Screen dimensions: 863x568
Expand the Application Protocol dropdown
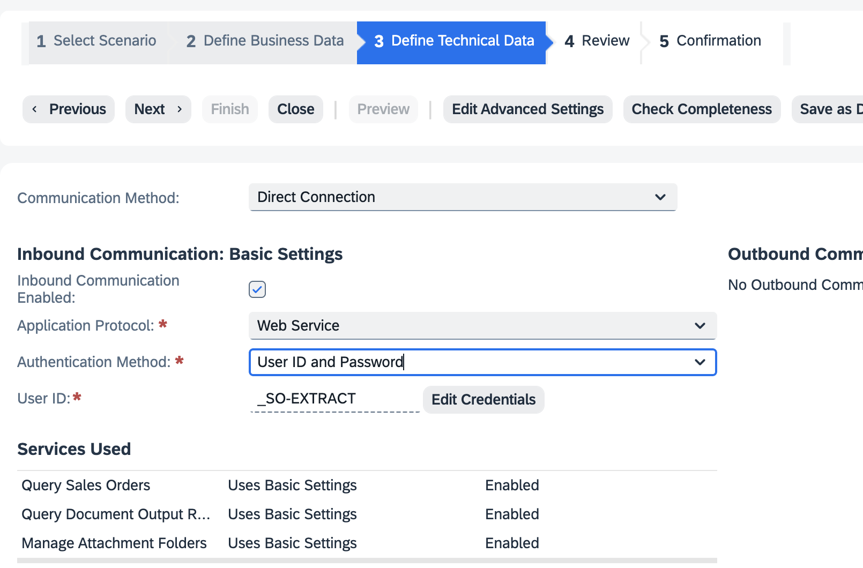click(x=482, y=325)
